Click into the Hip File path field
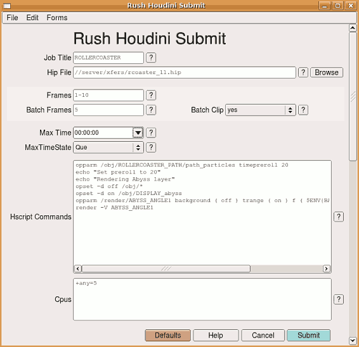Image resolution: width=359 pixels, height=347 pixels. click(x=185, y=72)
